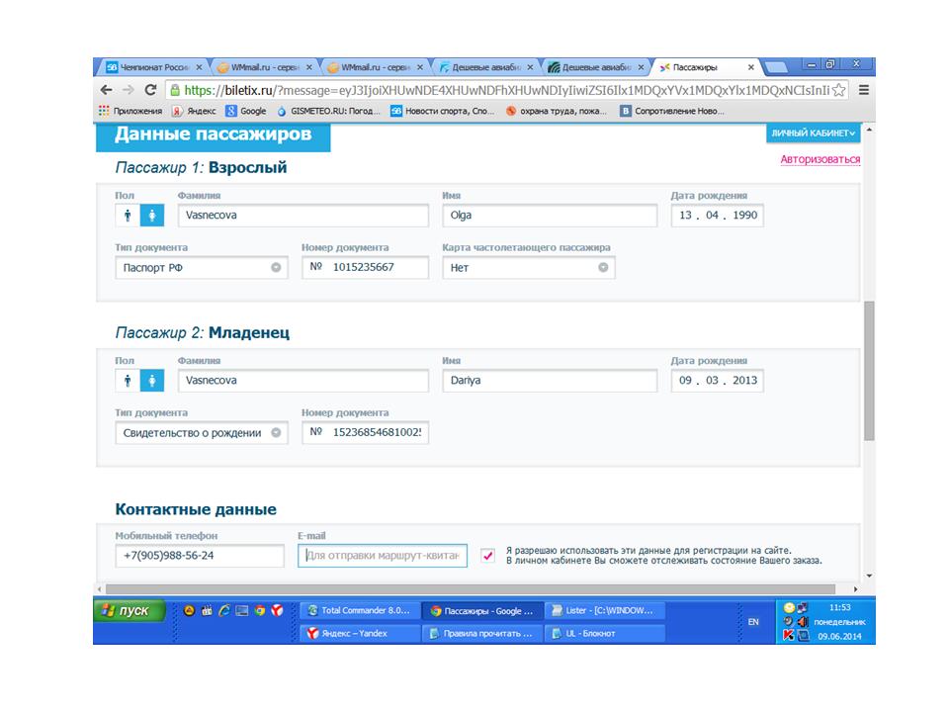This screenshot has width=949, height=712.
Task: Open the Google bookmark
Action: 246,111
